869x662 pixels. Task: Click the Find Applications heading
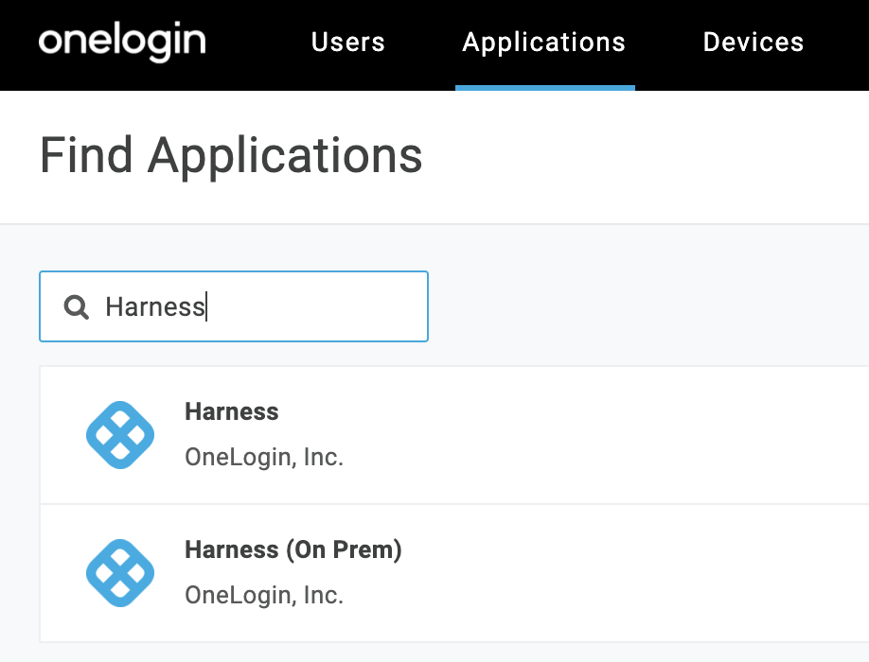coord(231,155)
